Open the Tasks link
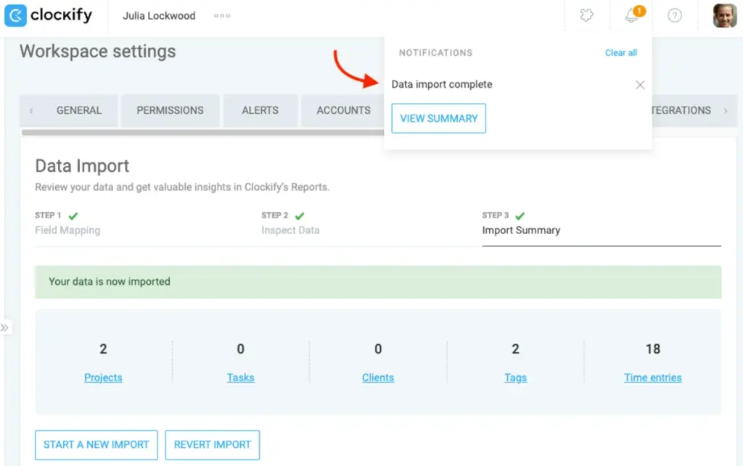The height and width of the screenshot is (466, 743). (x=241, y=378)
